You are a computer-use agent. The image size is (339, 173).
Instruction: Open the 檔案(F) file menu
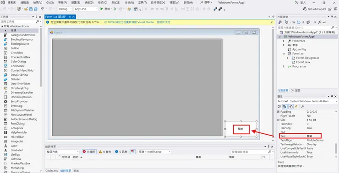(12, 3)
